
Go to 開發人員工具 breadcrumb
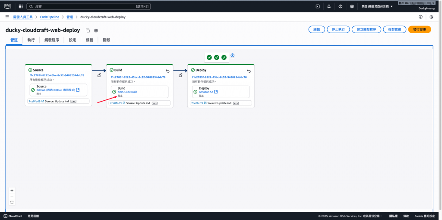[23, 17]
